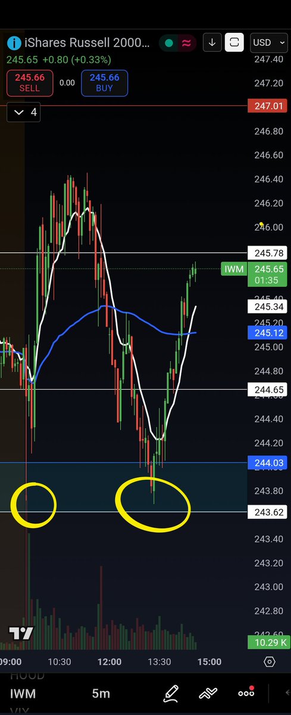Tap the symbol info icon beside iShares Russell
Viewport: 291px width, 715px height.
tap(14, 43)
